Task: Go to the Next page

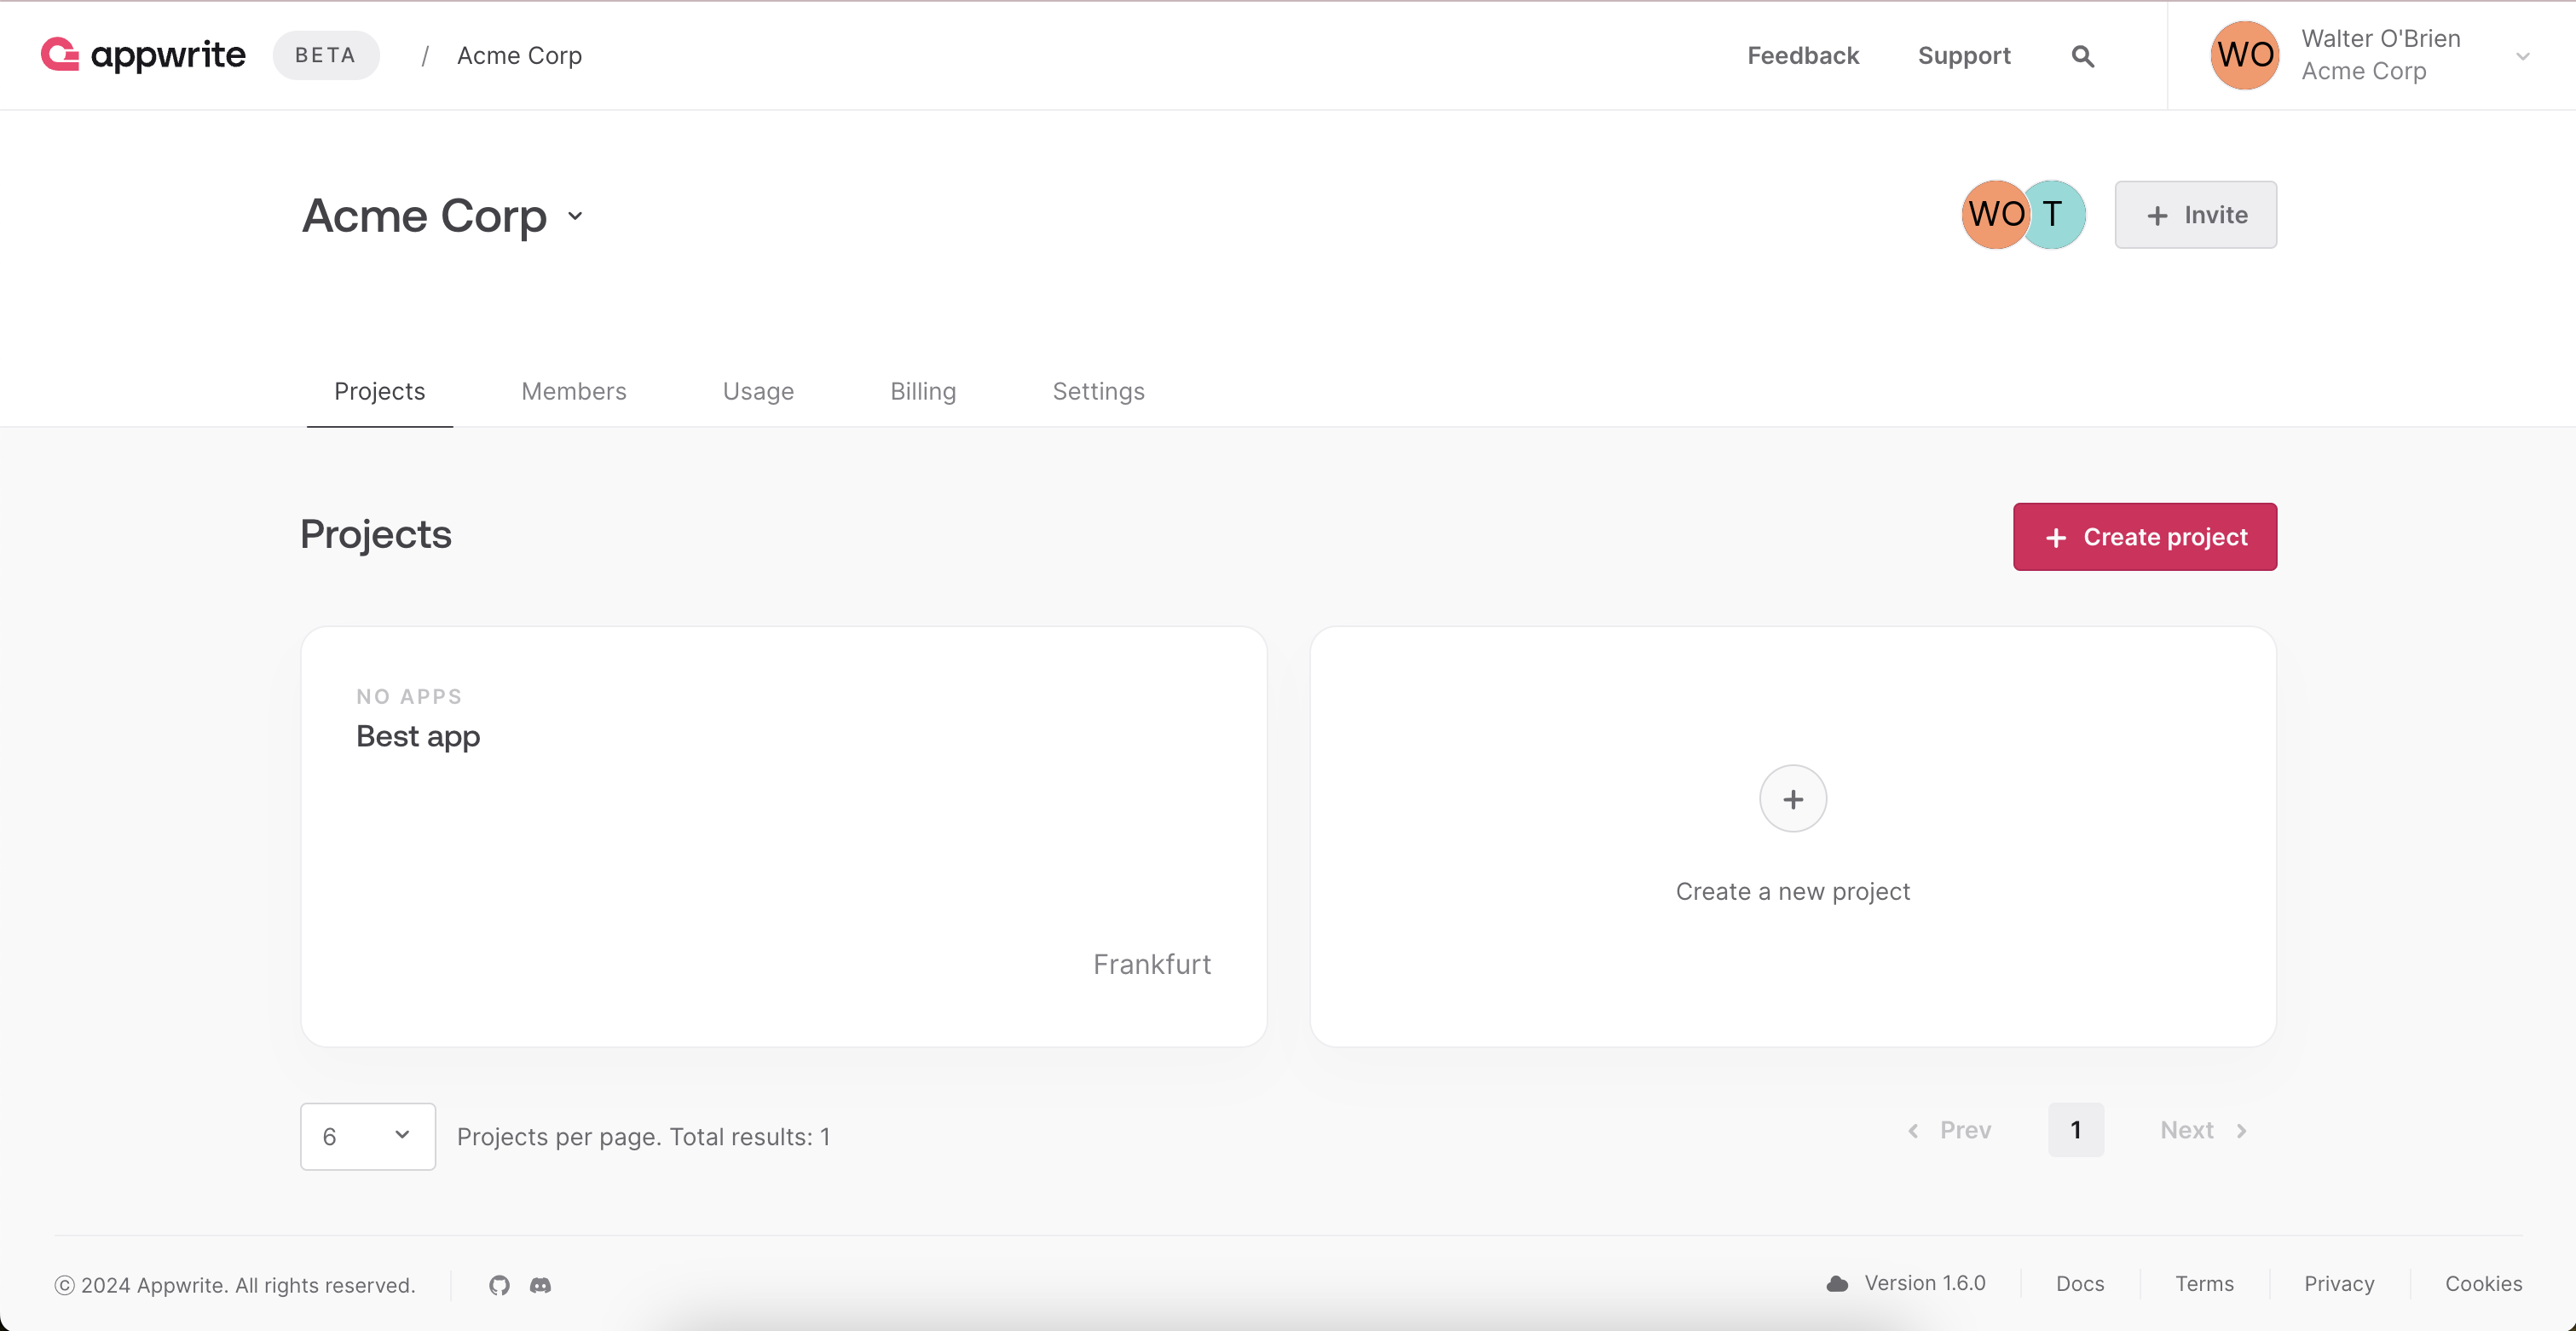Action: (2204, 1130)
